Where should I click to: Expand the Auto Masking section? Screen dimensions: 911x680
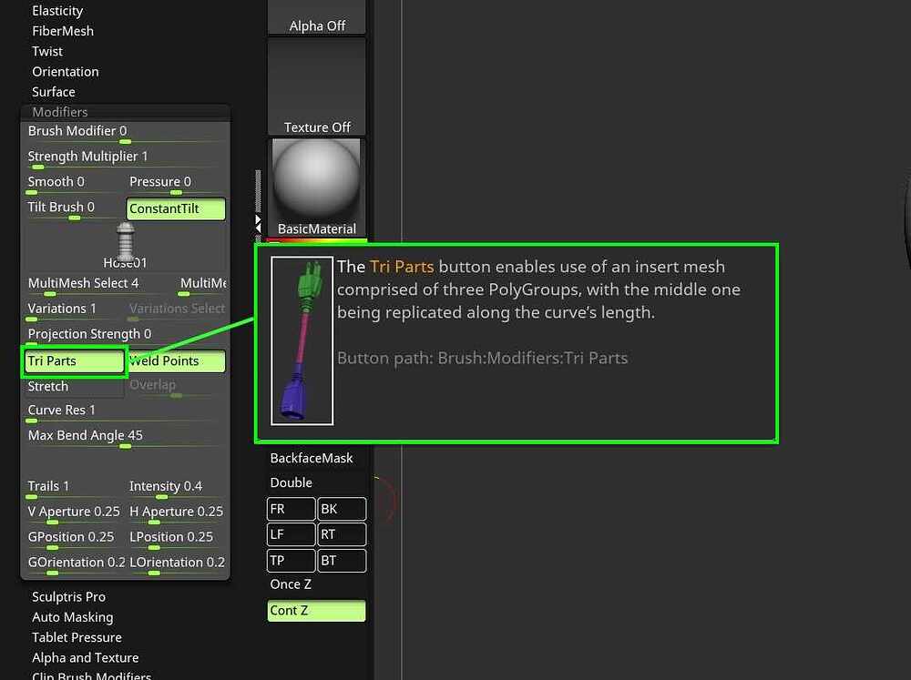tap(73, 617)
